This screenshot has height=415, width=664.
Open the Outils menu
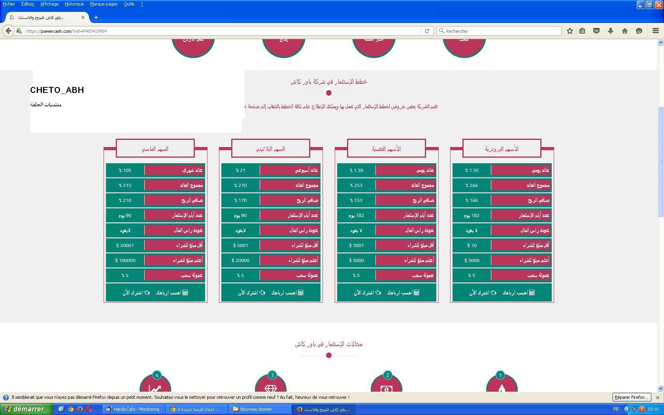pyautogui.click(x=129, y=4)
